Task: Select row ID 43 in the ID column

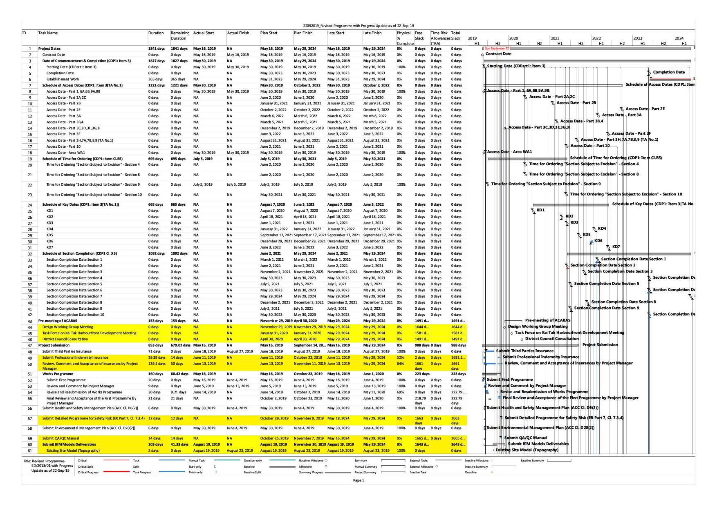Action: (30, 322)
